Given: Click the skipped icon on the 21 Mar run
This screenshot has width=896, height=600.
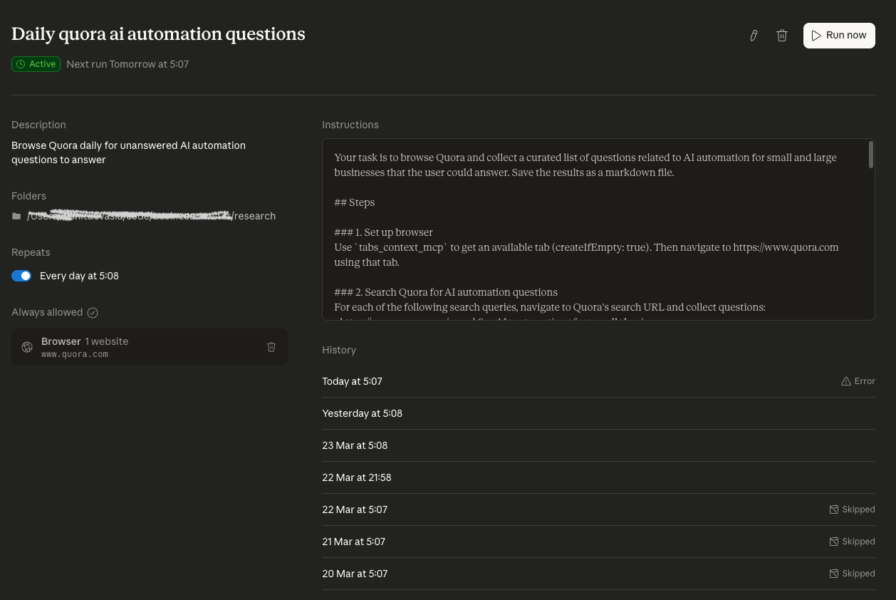Looking at the screenshot, I should [x=833, y=542].
